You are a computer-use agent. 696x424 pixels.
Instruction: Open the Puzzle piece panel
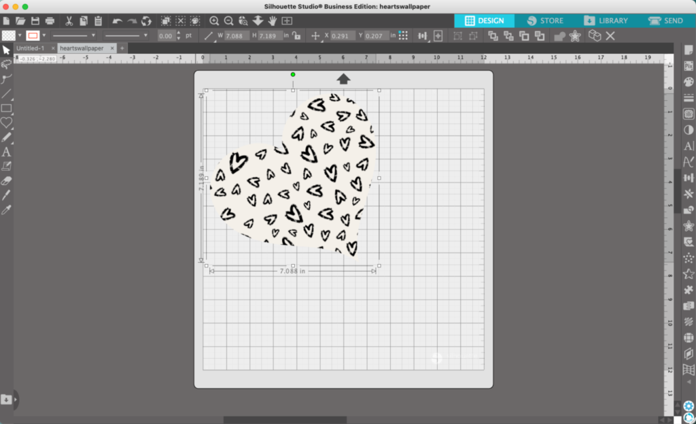689,290
